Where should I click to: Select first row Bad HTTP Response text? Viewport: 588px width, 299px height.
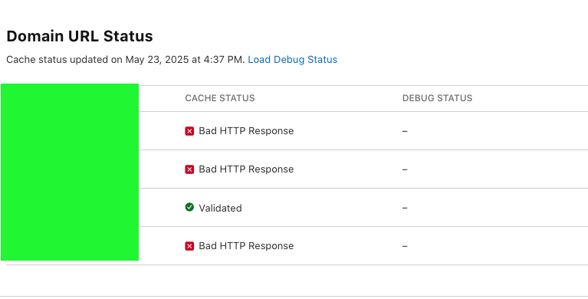[x=246, y=131]
